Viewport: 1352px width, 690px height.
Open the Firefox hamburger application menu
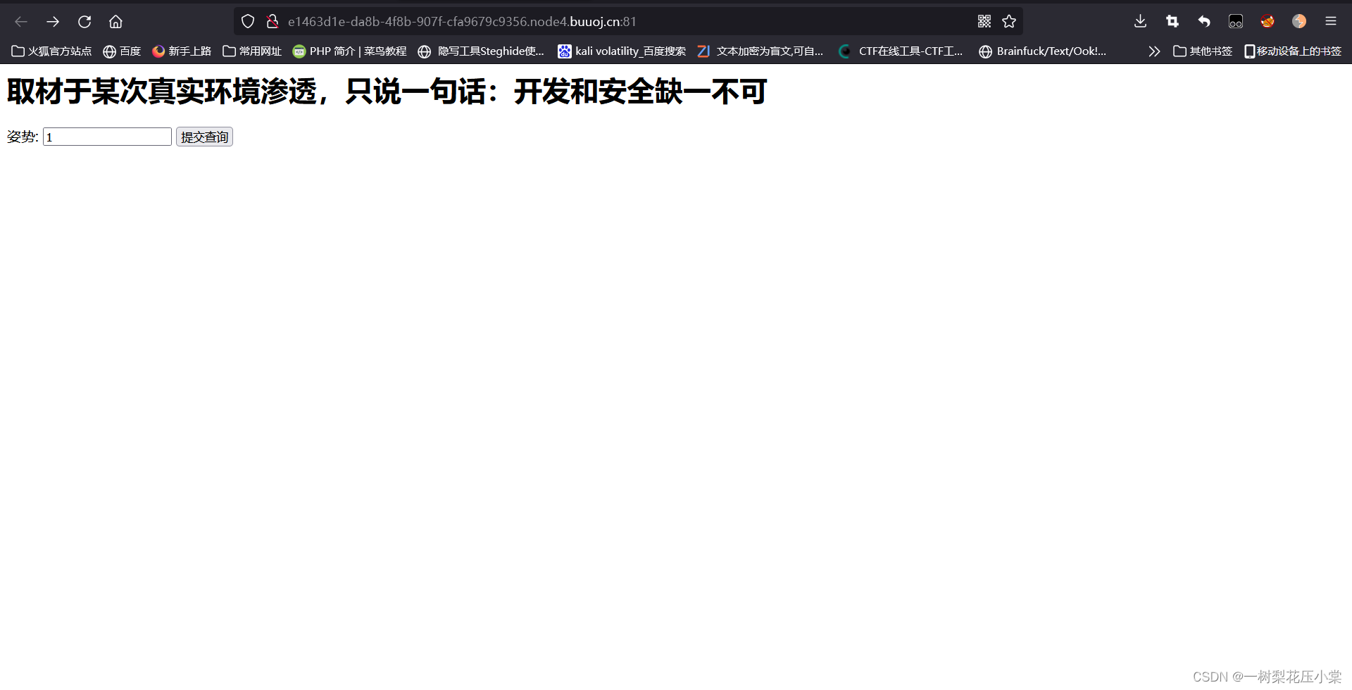[x=1331, y=22]
